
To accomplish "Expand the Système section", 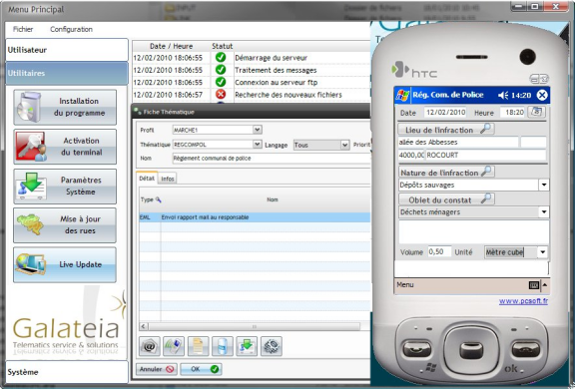I will click(67, 372).
